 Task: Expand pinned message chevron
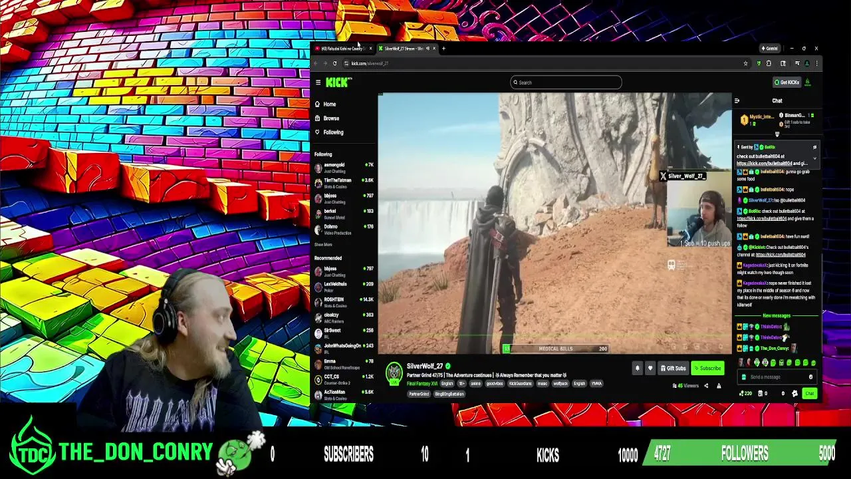tap(814, 158)
